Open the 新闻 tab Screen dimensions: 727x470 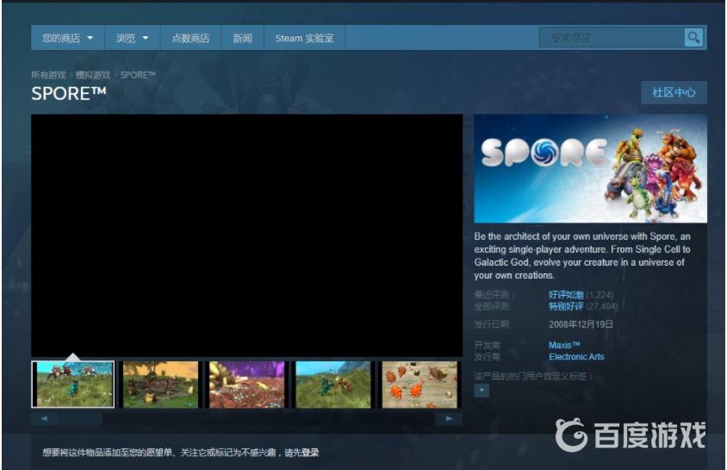(x=243, y=38)
